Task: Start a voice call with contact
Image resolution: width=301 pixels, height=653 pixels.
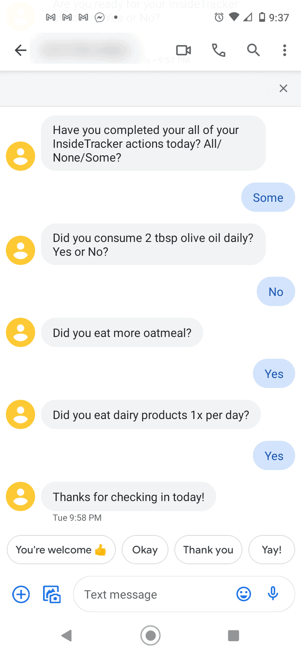Action: (x=219, y=51)
